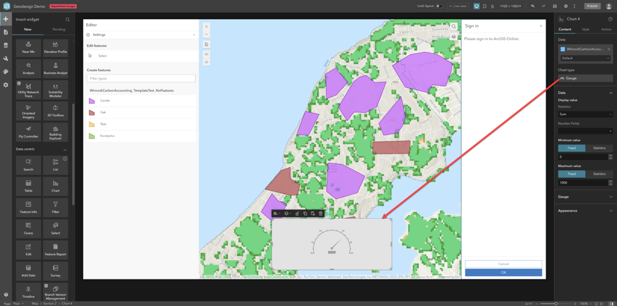The height and width of the screenshot is (306, 617).
Task: Select the Fly Controller widget
Action: [28, 132]
